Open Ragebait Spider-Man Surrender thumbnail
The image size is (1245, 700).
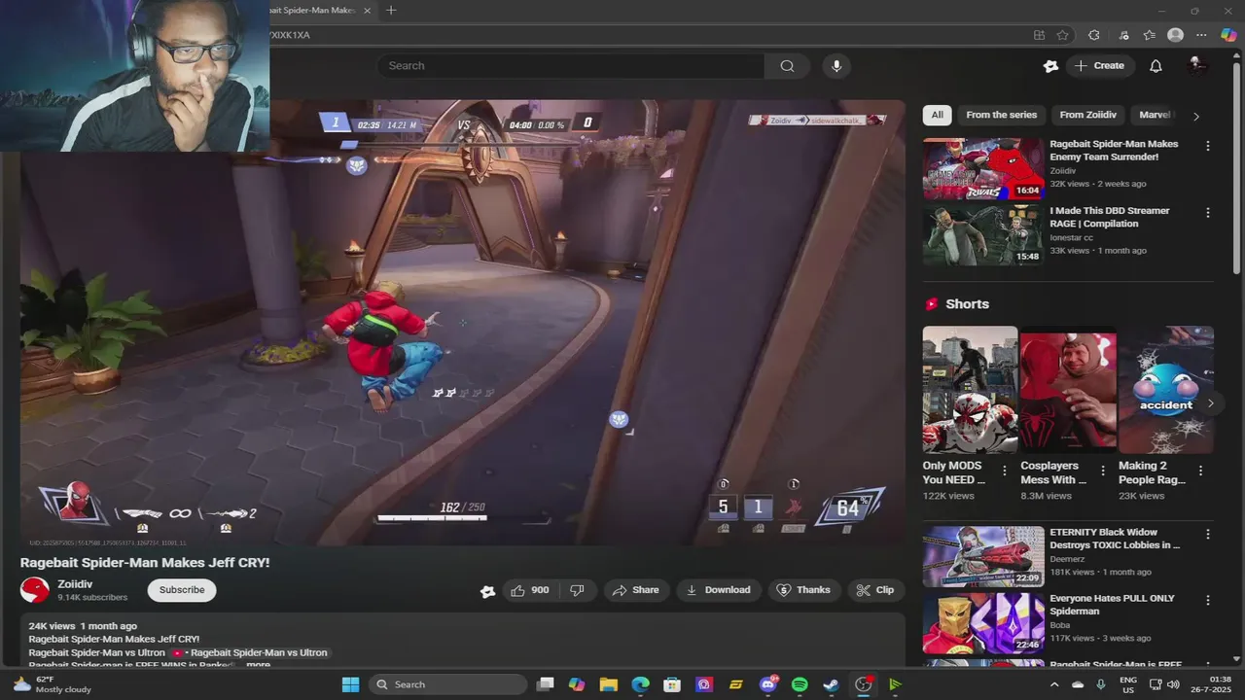983,168
